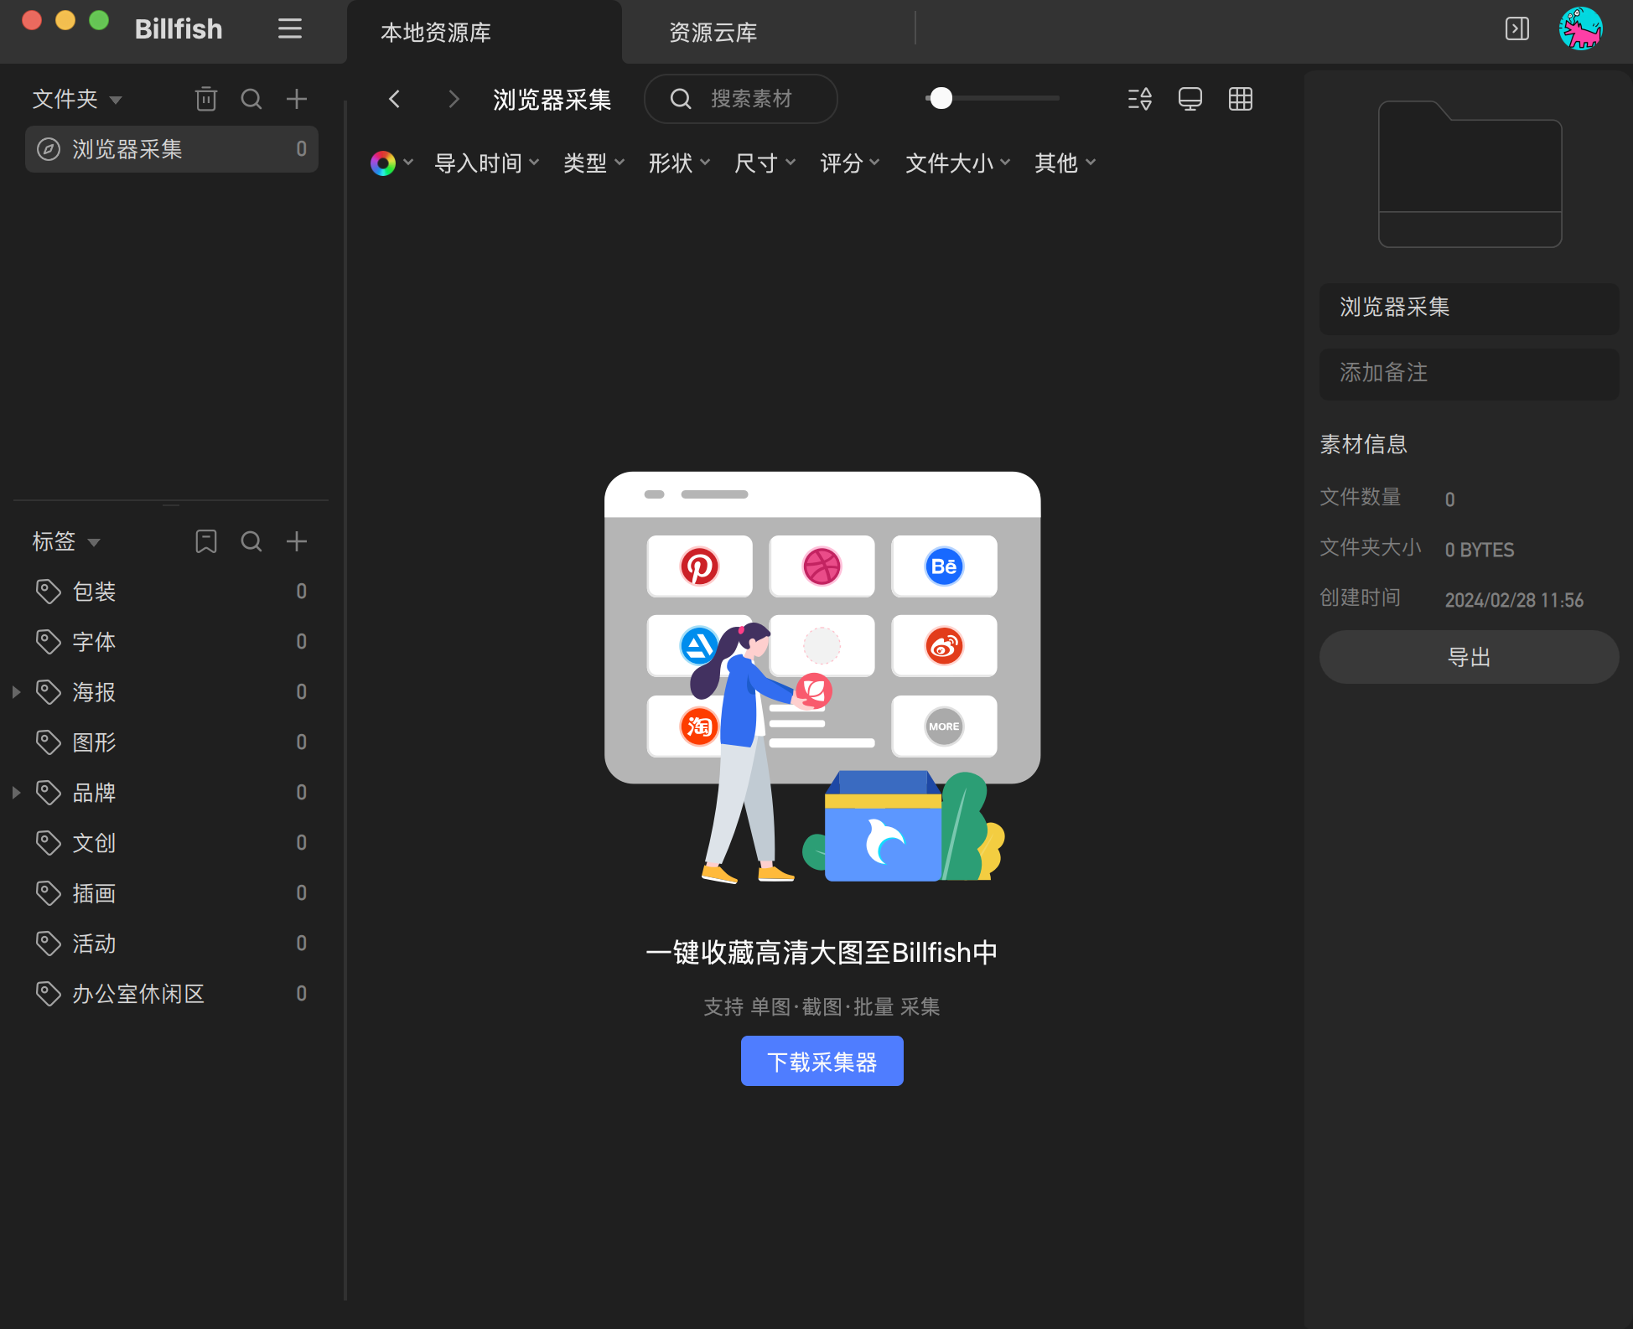
Task: Click the 海报 tag label
Action: (94, 692)
